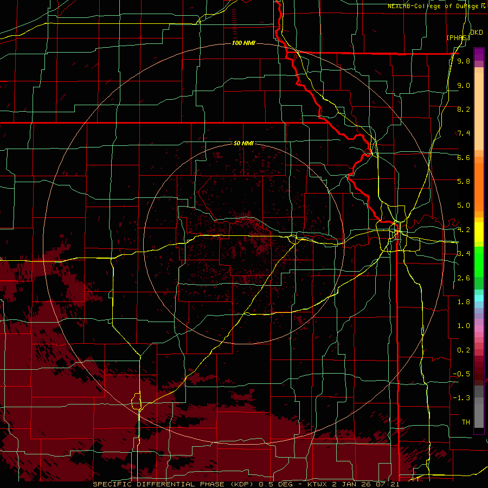The height and width of the screenshot is (488, 488).
Task: Pick the purple top segment of the color scale
Action: click(x=479, y=54)
